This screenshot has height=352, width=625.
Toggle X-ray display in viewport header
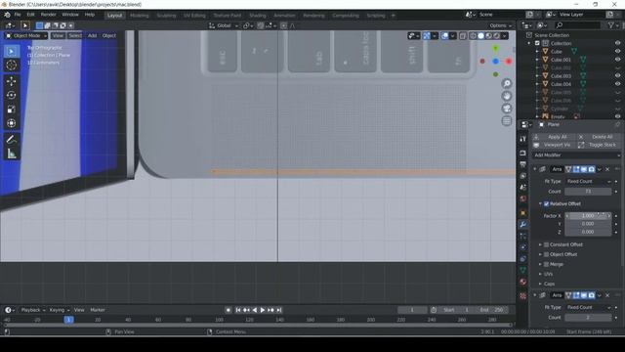coord(463,36)
